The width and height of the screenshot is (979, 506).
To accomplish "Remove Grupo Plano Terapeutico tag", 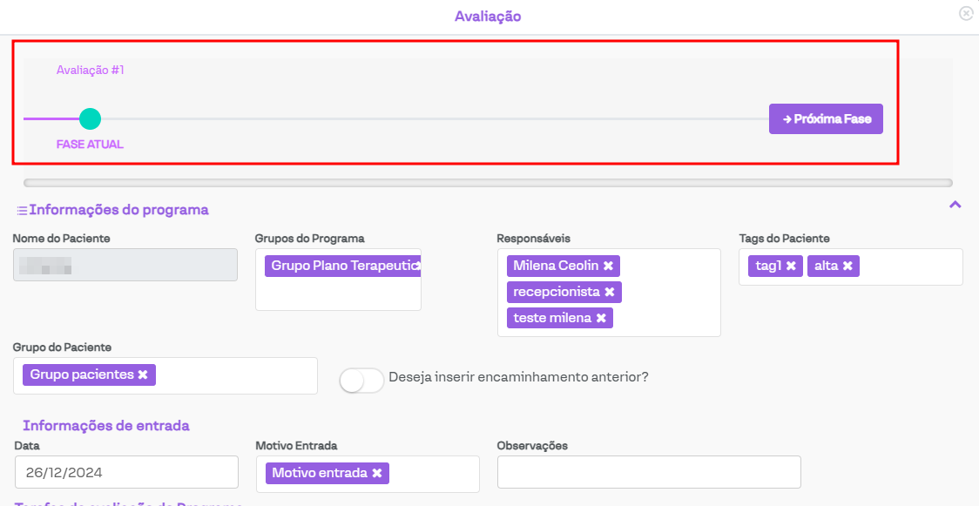I will tap(417, 266).
